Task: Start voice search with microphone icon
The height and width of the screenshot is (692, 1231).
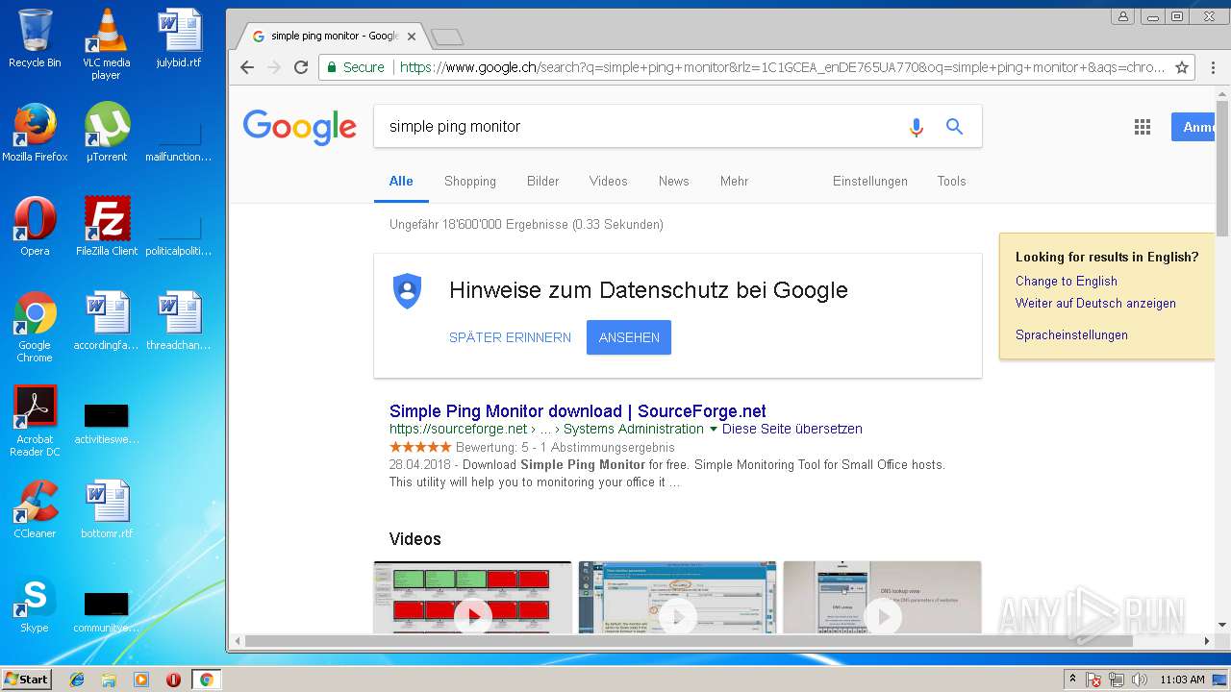Action: coord(916,126)
